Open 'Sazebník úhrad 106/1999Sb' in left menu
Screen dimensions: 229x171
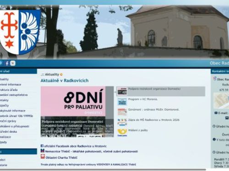click(x=16, y=116)
